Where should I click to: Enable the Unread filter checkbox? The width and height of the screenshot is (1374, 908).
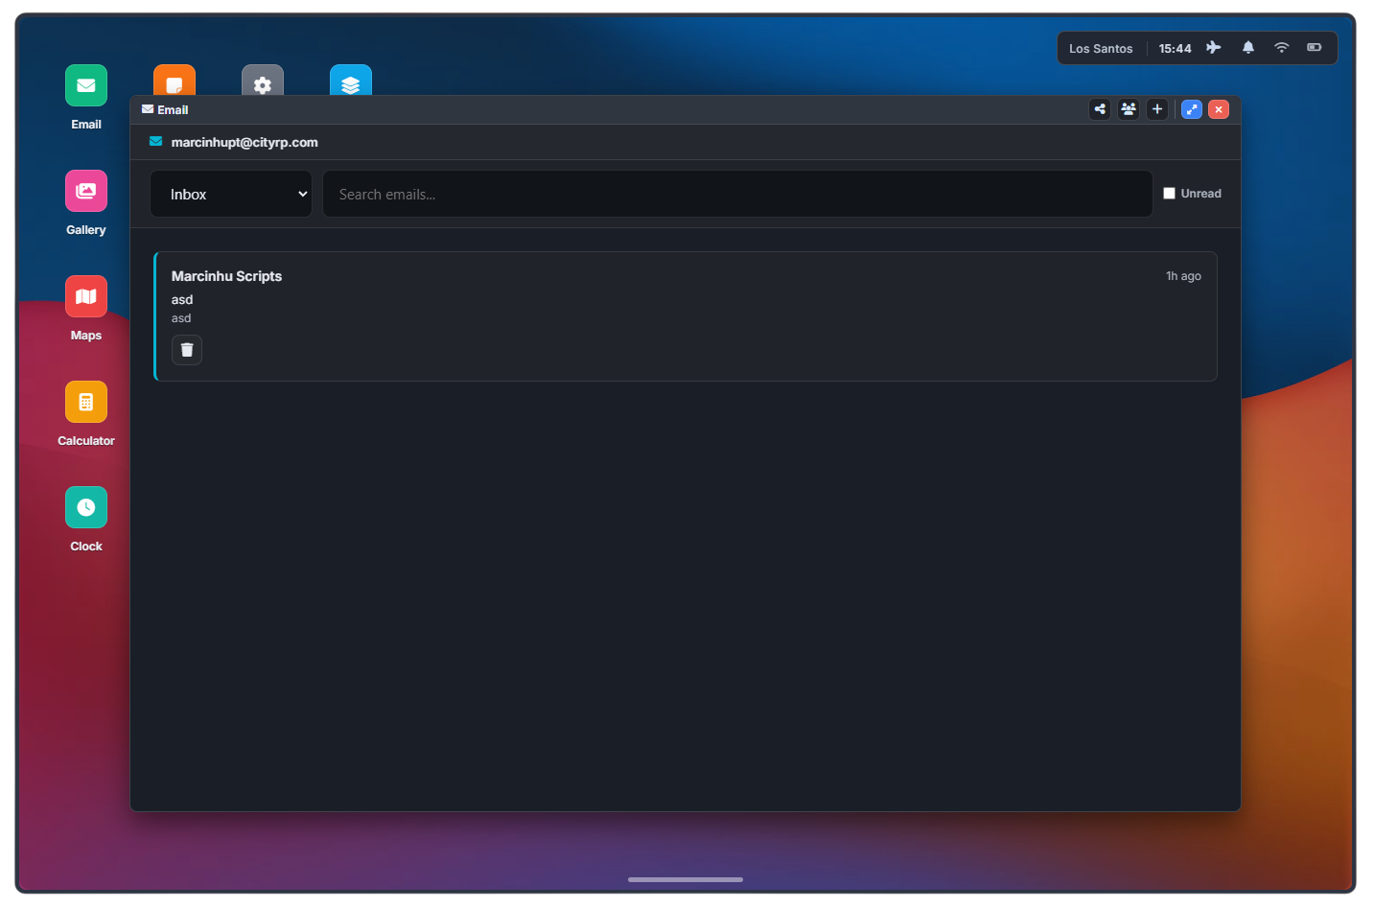(1169, 194)
